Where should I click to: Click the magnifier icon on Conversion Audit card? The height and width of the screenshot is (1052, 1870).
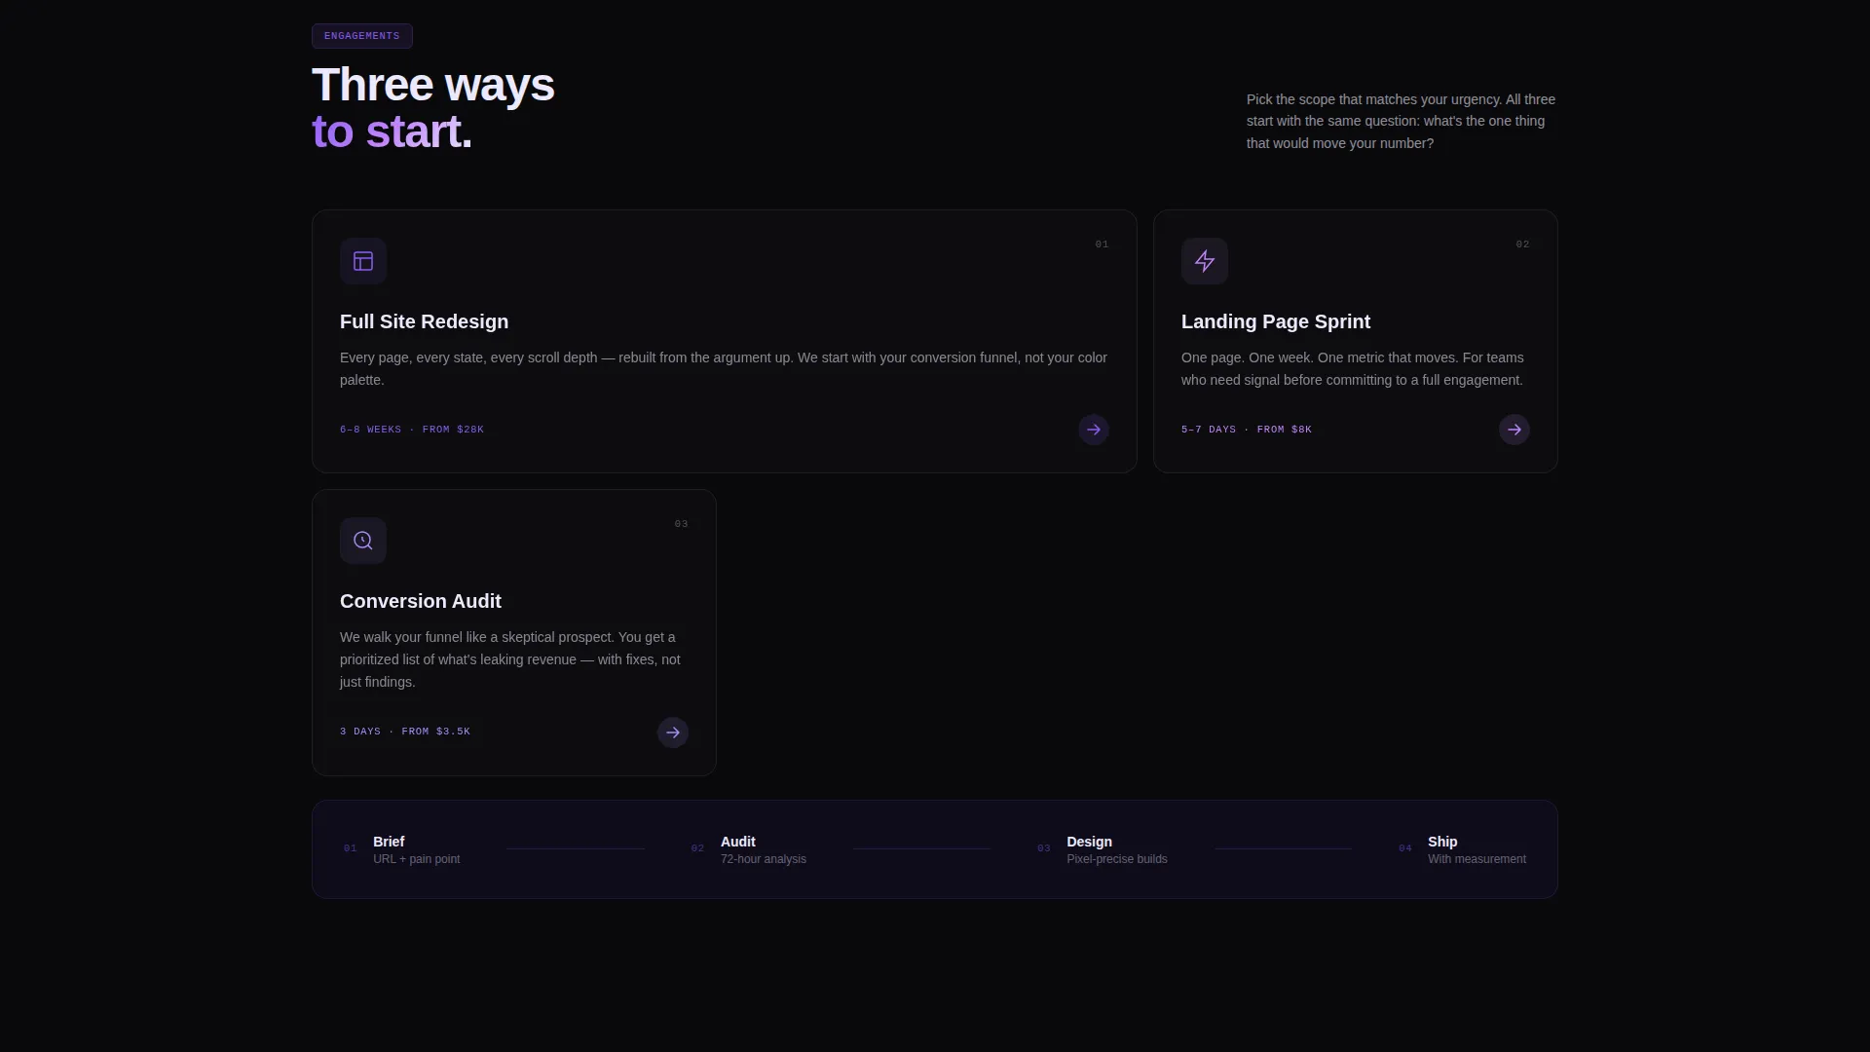coord(363,541)
